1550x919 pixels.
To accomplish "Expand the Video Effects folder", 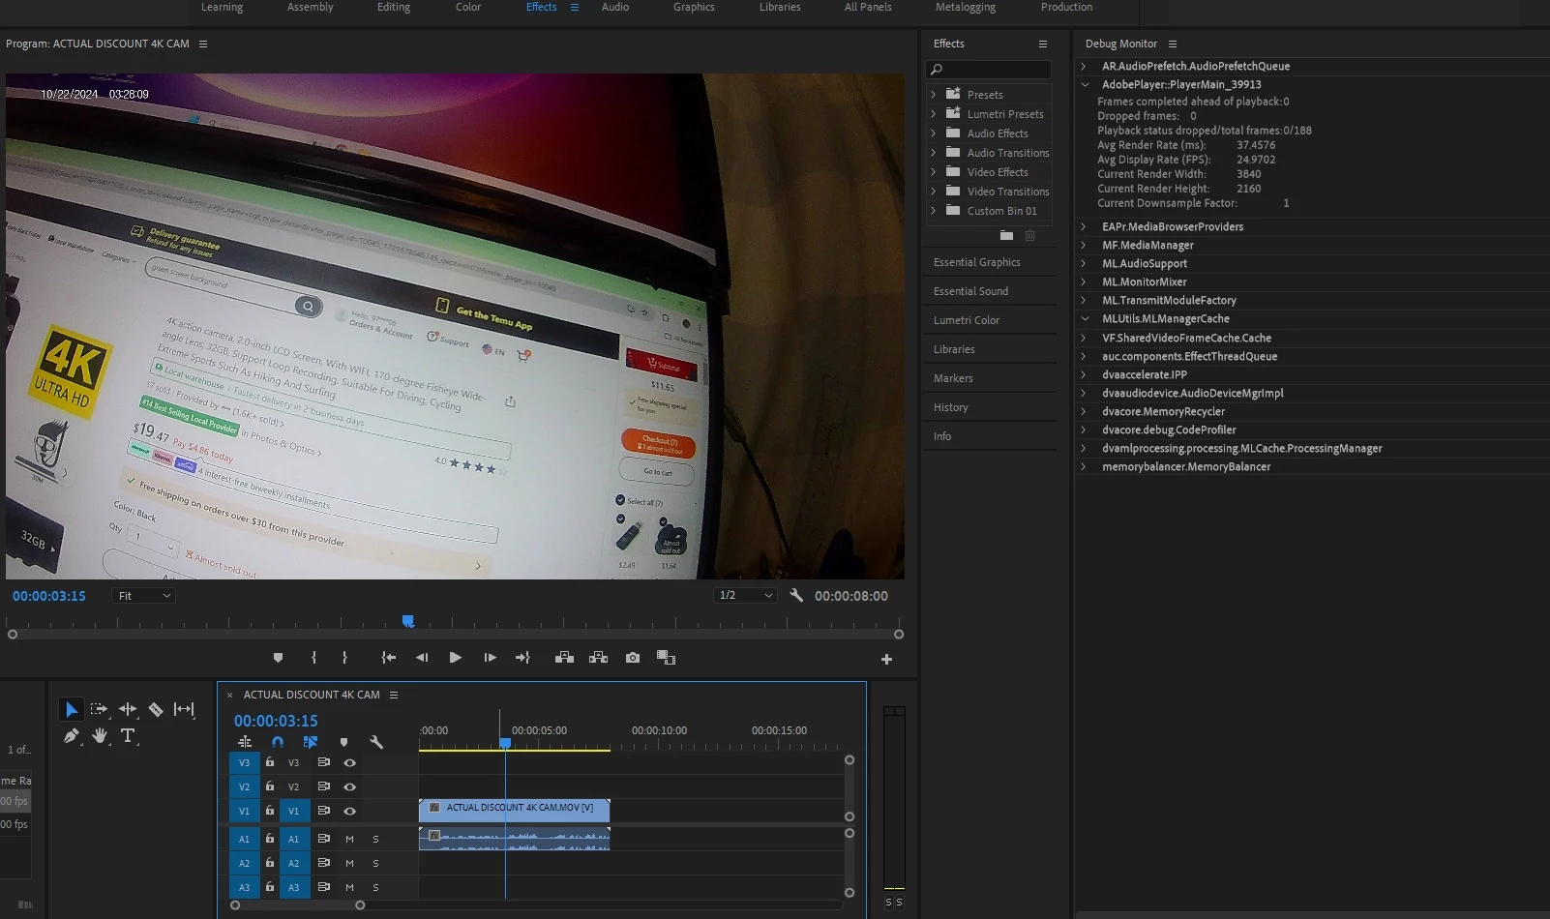I will tap(934, 172).
